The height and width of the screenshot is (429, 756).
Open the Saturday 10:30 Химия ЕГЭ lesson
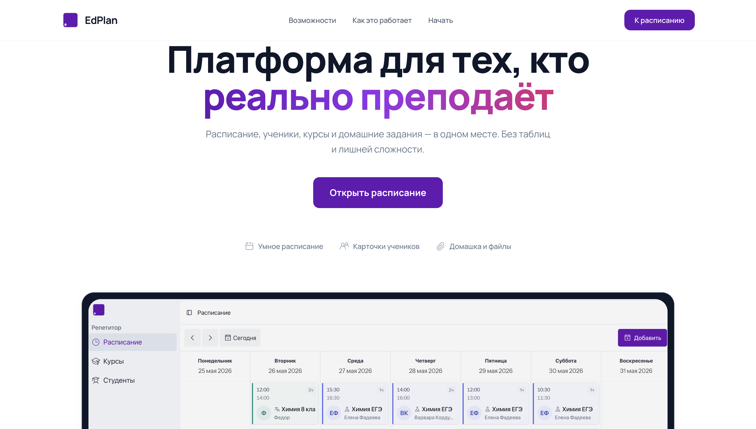[566, 404]
